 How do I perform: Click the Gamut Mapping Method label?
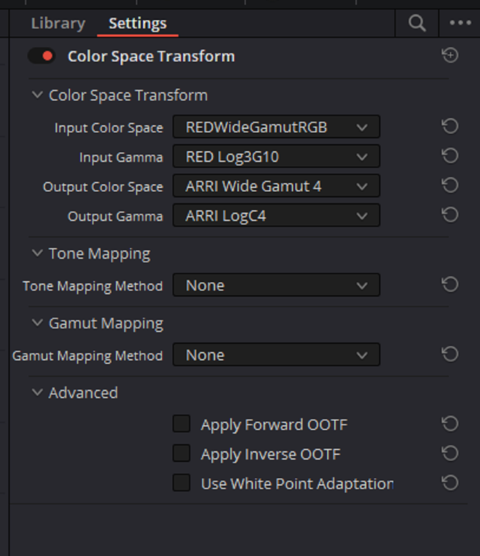(x=88, y=355)
